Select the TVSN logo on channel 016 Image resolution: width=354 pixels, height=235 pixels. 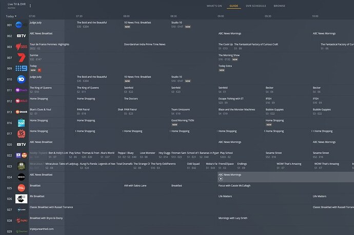pyautogui.click(x=21, y=123)
